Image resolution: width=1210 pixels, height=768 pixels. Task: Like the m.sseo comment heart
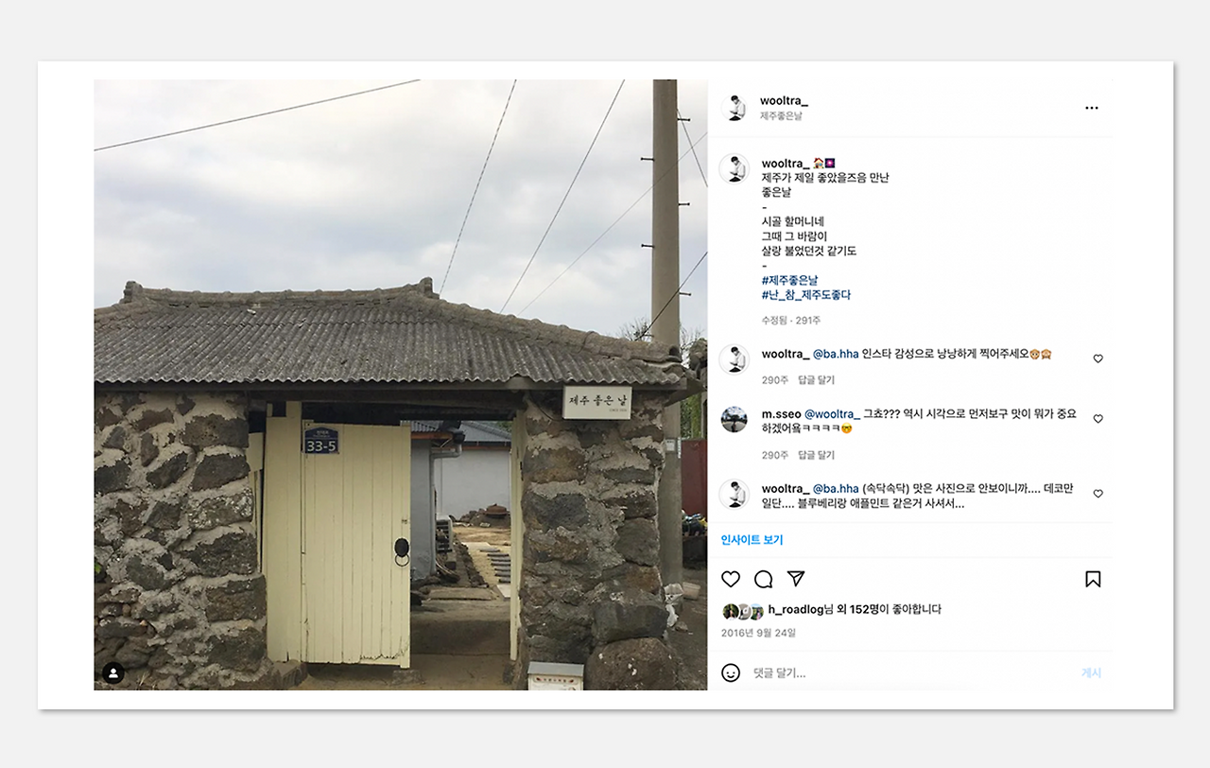click(1098, 419)
